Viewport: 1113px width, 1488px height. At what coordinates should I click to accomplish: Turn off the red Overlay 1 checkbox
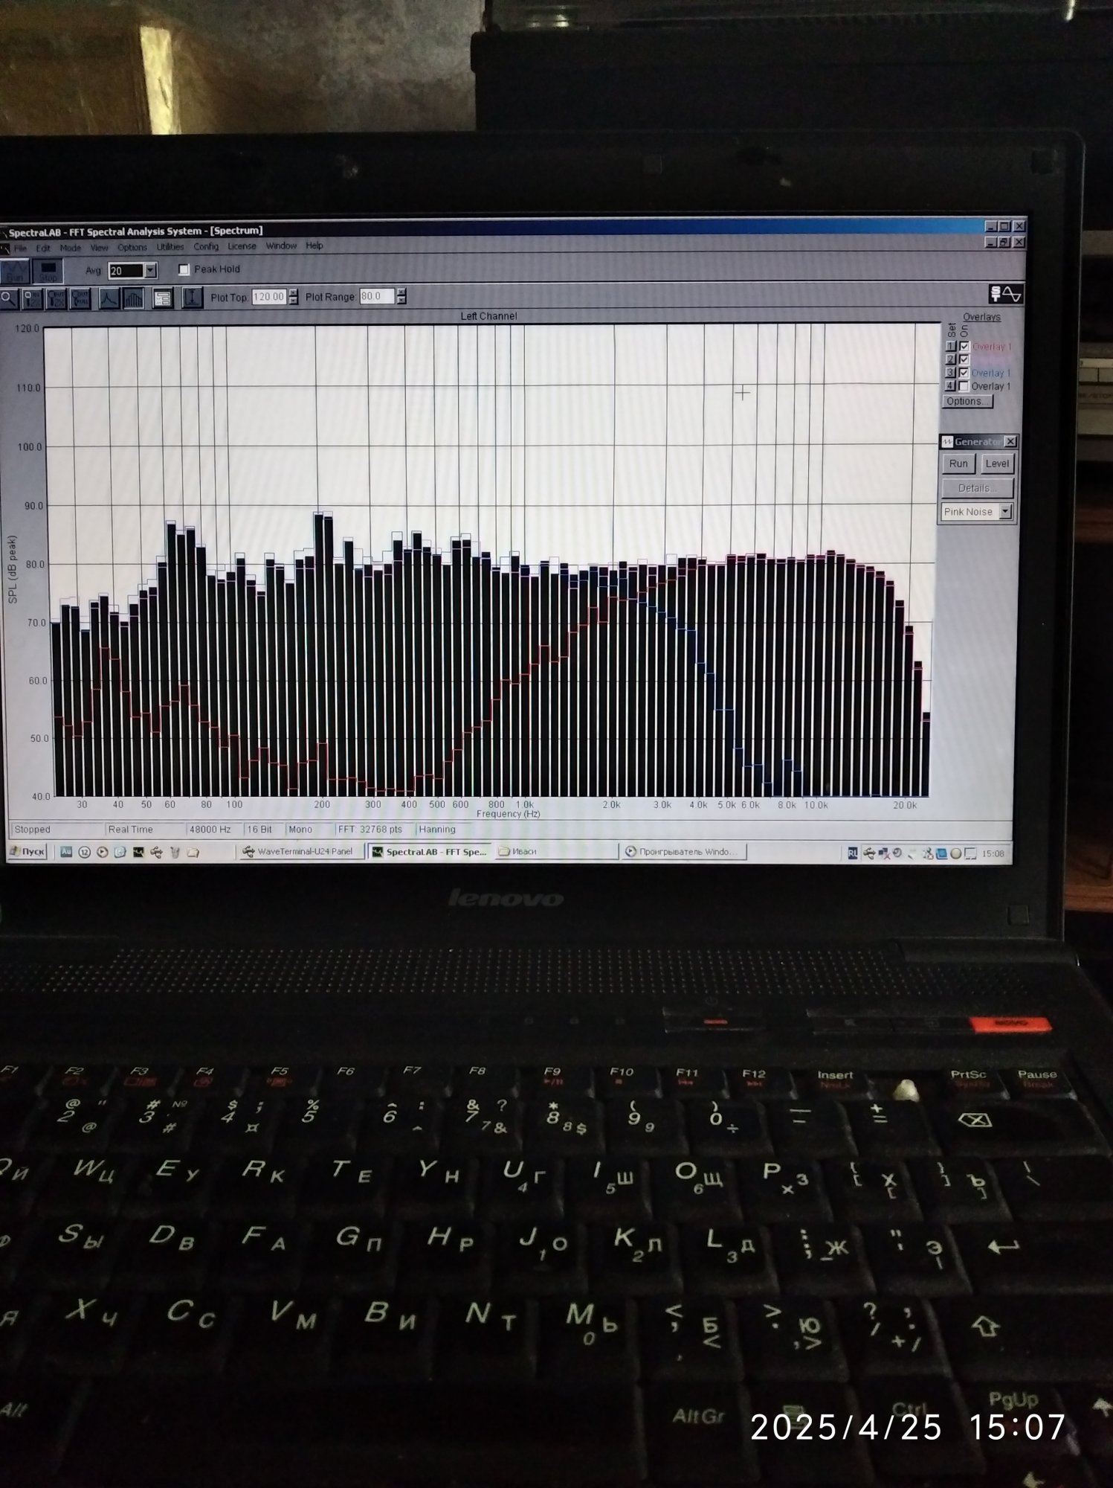[x=964, y=347]
